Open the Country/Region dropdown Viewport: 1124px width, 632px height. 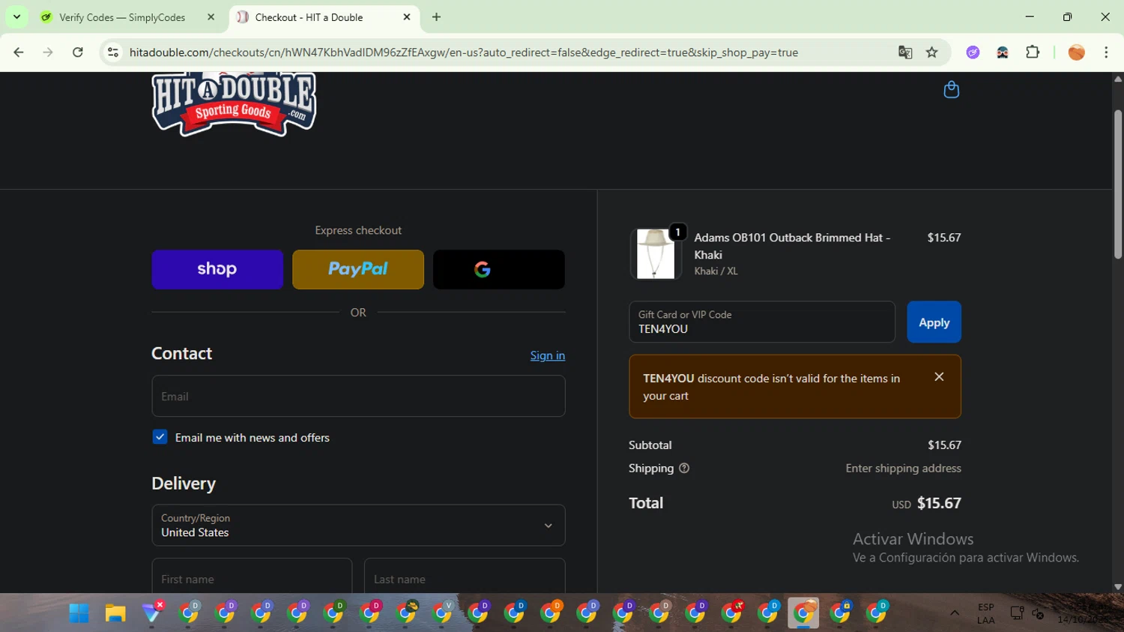(358, 526)
